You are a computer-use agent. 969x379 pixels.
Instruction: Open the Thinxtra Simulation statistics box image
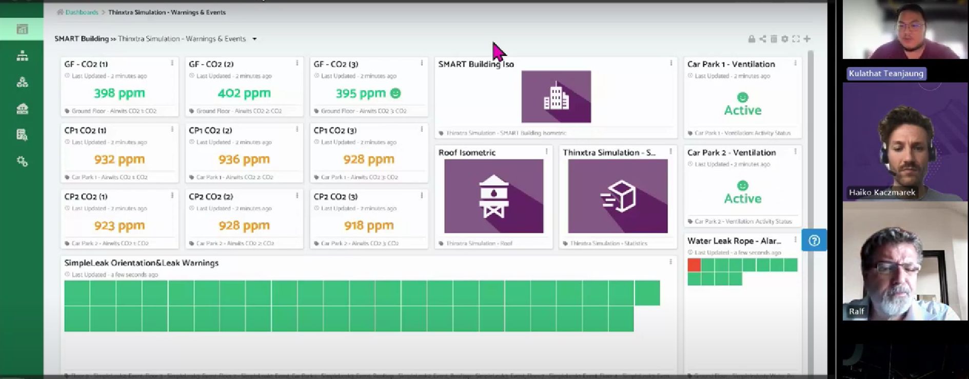618,196
